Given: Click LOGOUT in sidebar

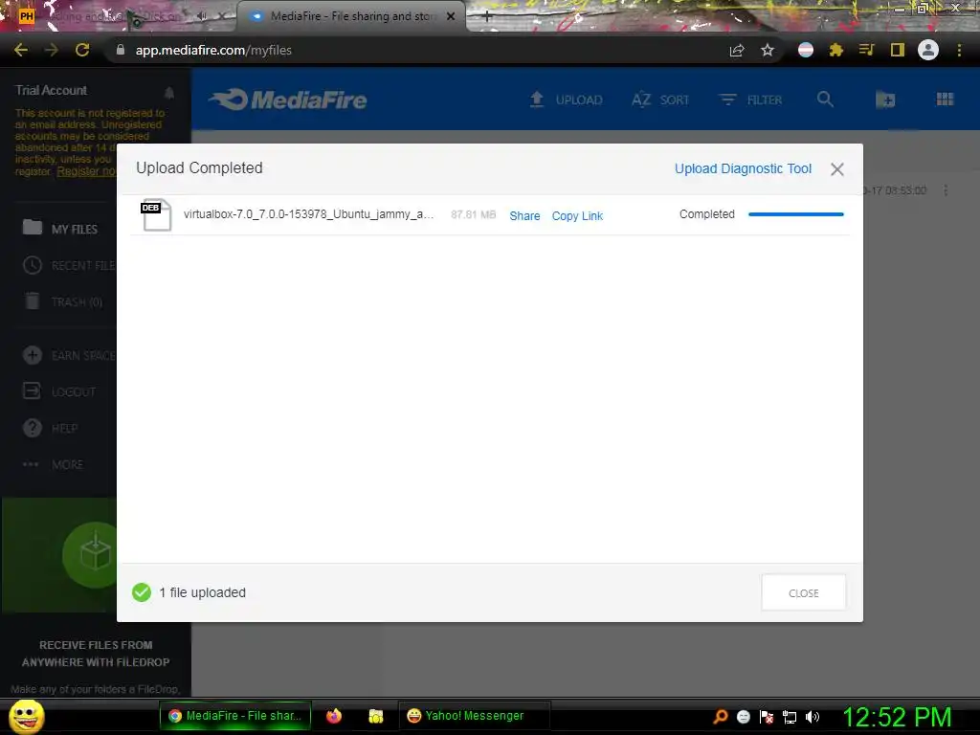Looking at the screenshot, I should coord(59,391).
